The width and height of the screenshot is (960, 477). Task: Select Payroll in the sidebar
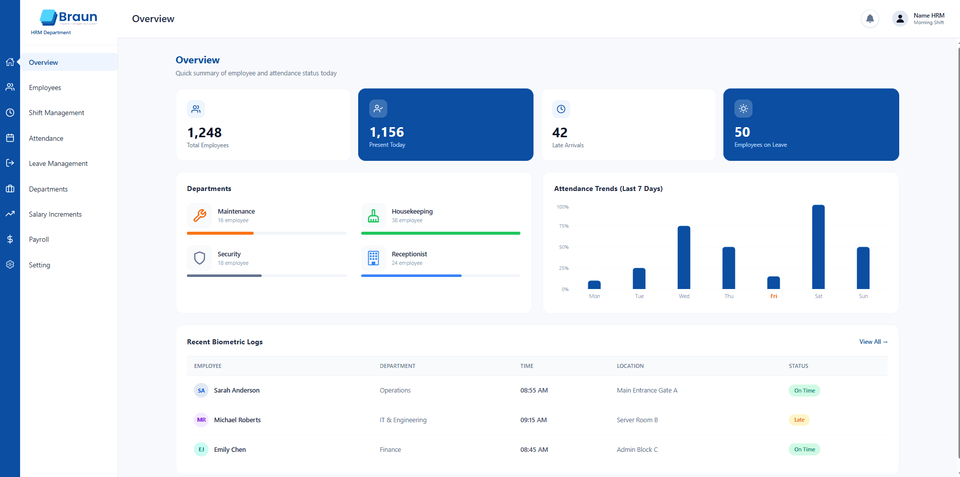click(69, 239)
